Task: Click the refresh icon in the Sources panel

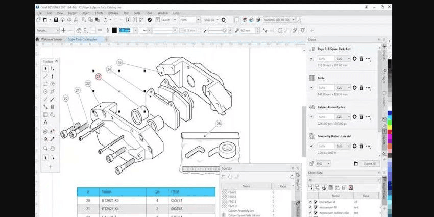Action: (292, 177)
